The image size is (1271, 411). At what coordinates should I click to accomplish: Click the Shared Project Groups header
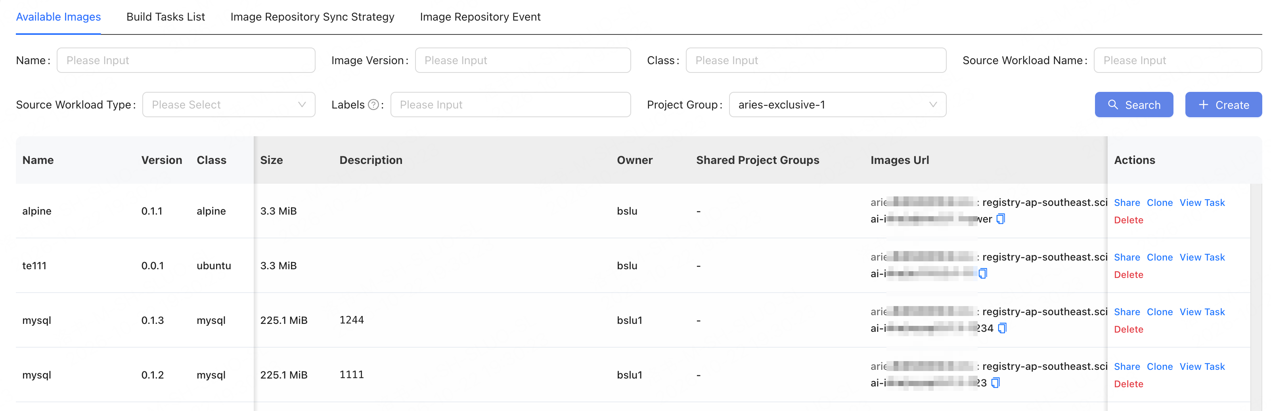click(757, 160)
